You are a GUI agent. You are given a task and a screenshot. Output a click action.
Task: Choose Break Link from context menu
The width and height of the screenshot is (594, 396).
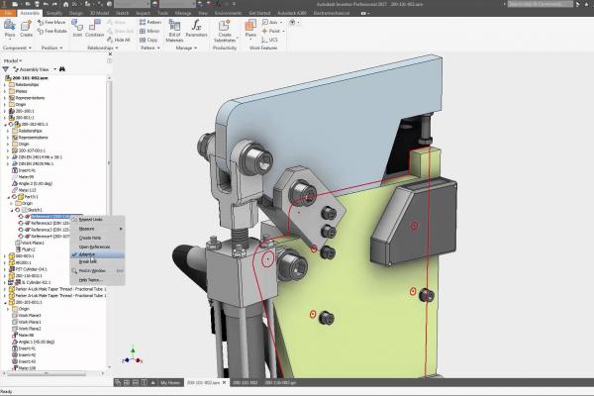tap(88, 262)
